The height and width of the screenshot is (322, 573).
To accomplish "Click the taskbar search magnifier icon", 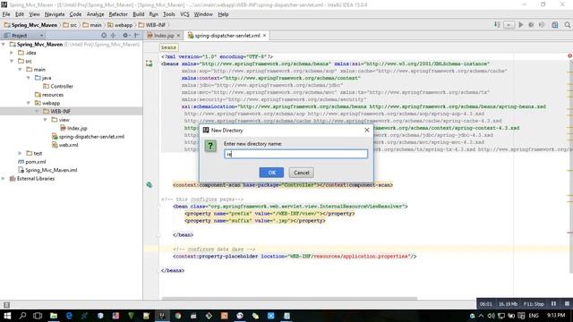I will pos(22,316).
